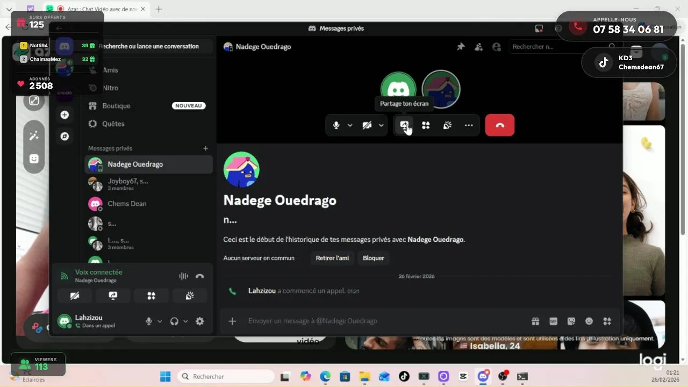Hang up with the red disconnect button

point(500,125)
